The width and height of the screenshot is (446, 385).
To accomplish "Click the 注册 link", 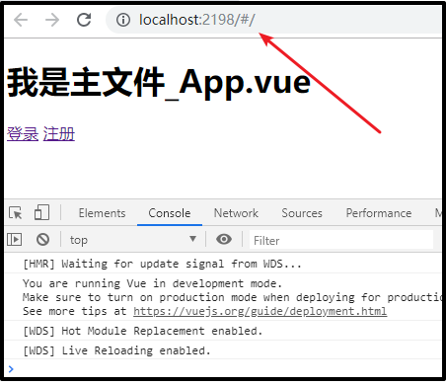I will pyautogui.click(x=59, y=134).
